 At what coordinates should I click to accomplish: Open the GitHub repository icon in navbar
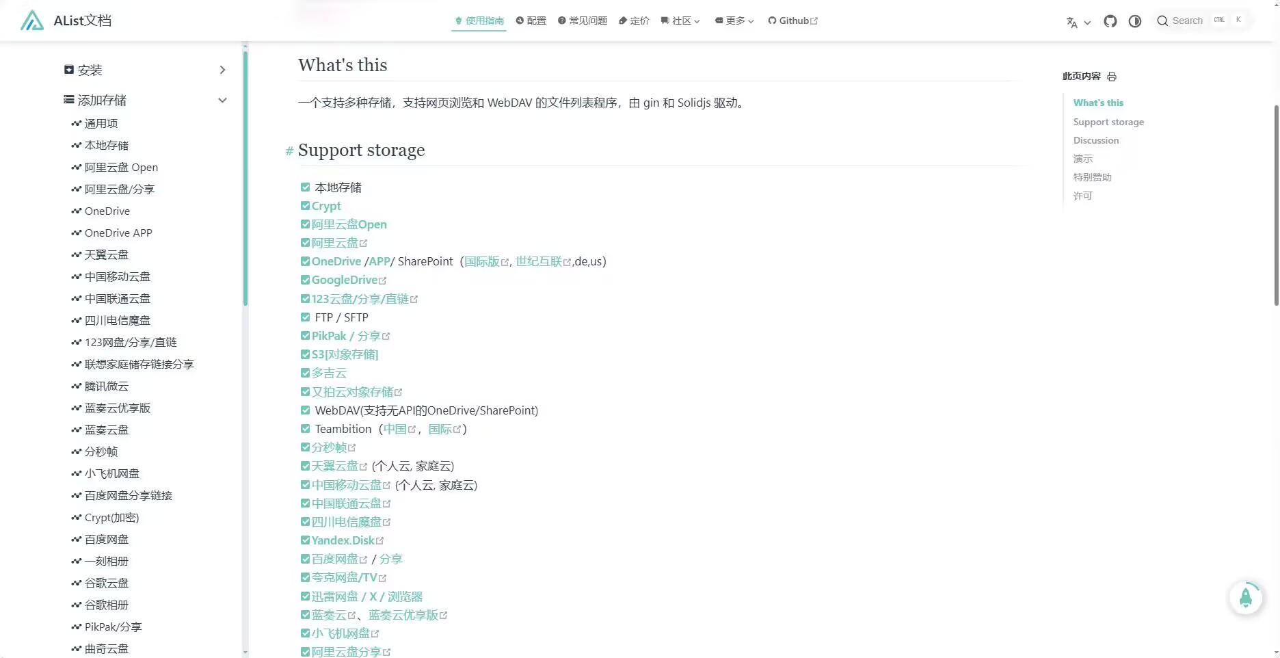pyautogui.click(x=1110, y=21)
